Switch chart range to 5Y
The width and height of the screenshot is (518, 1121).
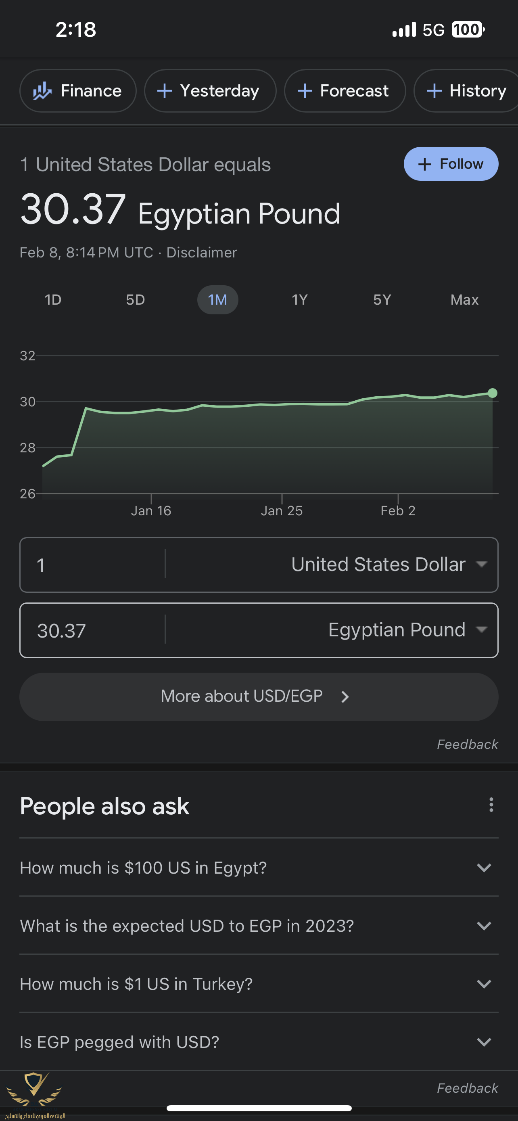click(382, 300)
